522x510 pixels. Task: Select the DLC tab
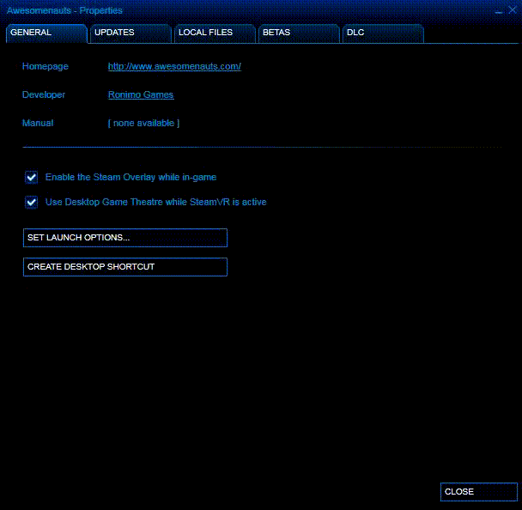pyautogui.click(x=383, y=33)
